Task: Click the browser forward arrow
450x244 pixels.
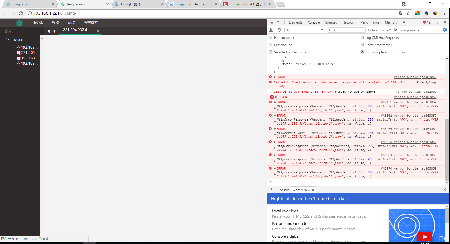Action: (x=13, y=13)
